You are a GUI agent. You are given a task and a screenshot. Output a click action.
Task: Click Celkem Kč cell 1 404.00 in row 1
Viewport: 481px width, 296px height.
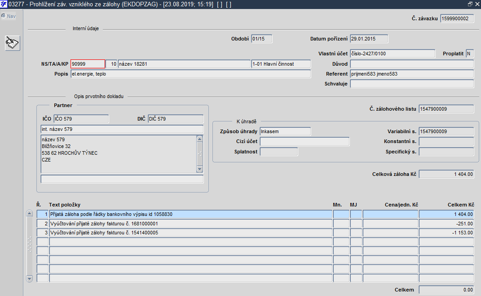click(x=446, y=214)
